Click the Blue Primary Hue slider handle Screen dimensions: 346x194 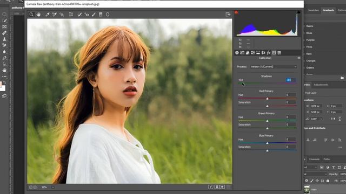tap(267, 143)
